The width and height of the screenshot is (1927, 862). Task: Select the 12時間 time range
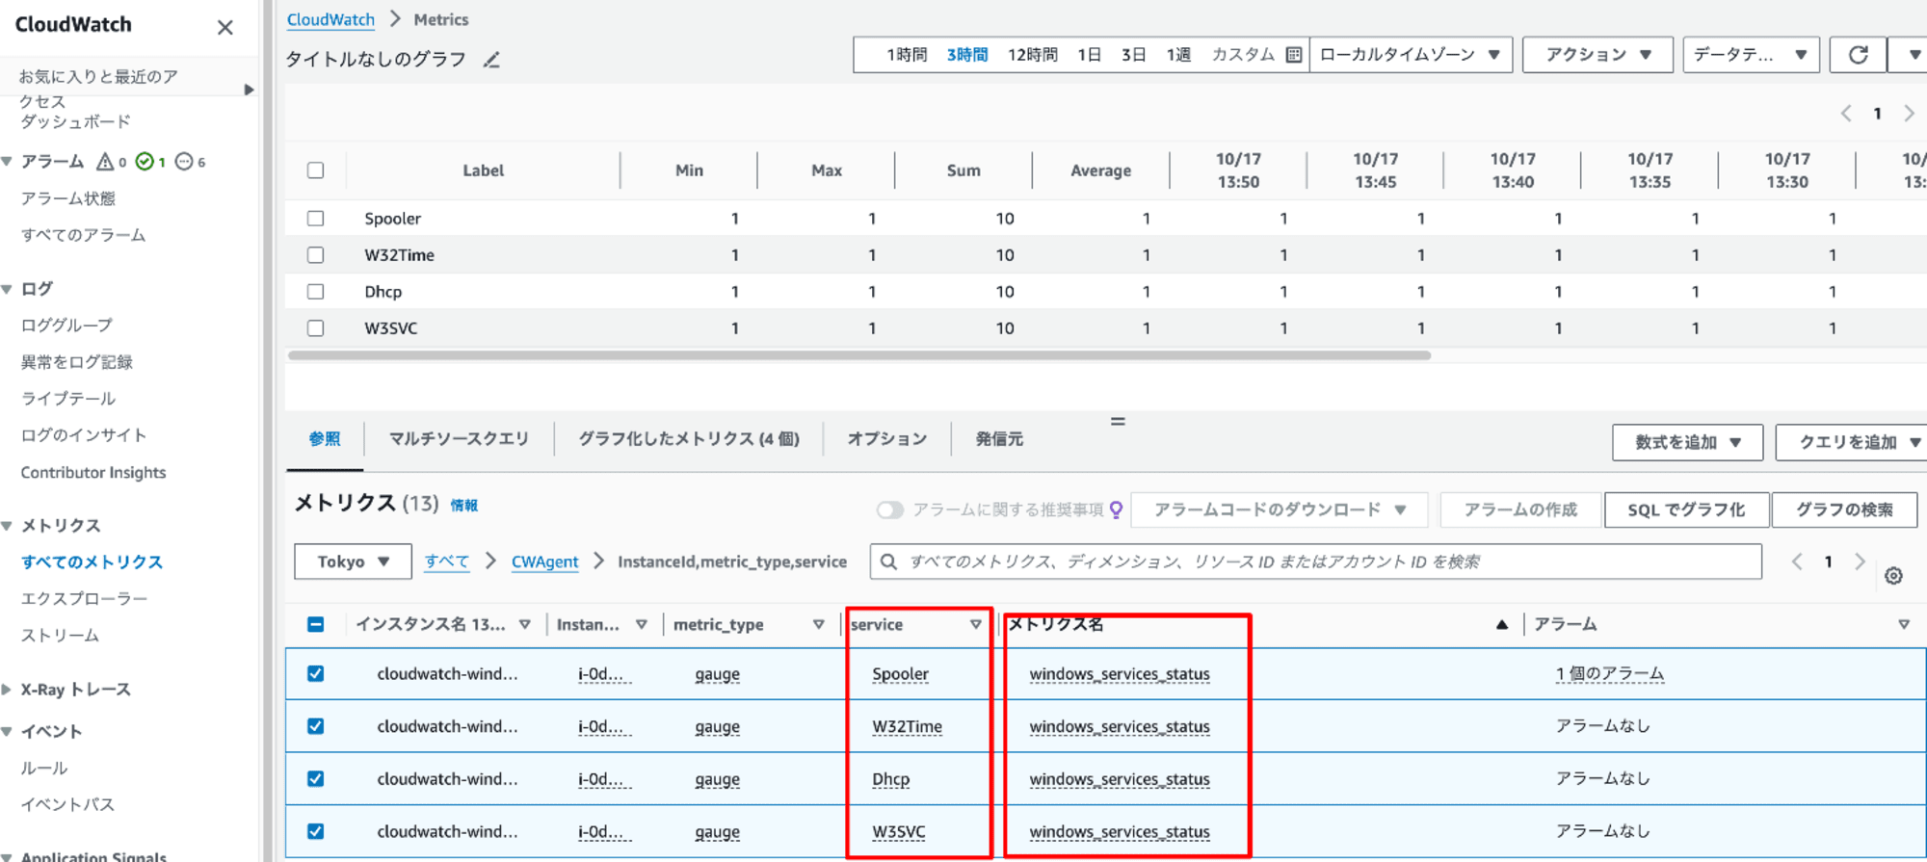(x=1033, y=55)
